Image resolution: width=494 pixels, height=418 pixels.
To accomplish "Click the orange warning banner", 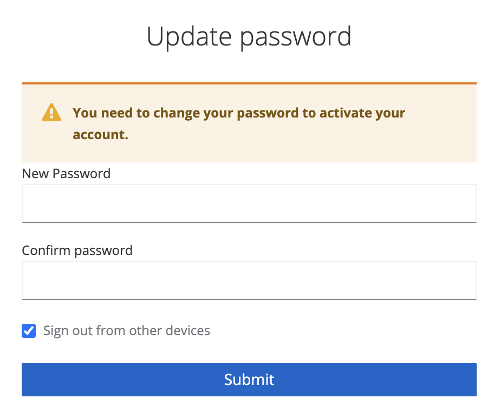I will tap(249, 123).
